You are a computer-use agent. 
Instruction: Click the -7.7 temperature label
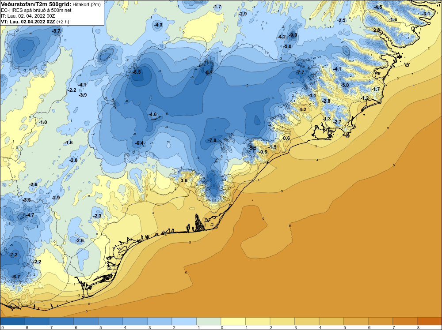tap(300, 72)
